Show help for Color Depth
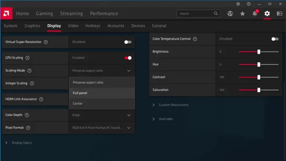The image size is (286, 161). coord(27,115)
